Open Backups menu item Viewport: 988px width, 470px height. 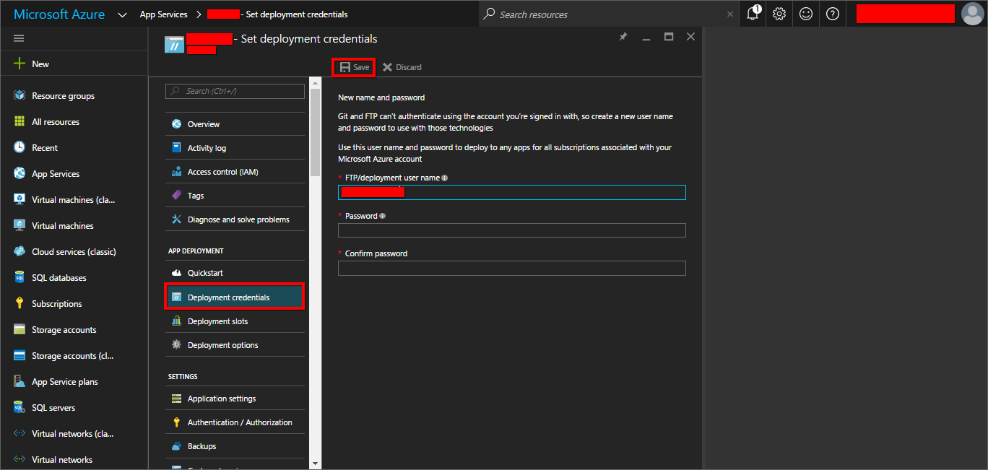point(235,446)
